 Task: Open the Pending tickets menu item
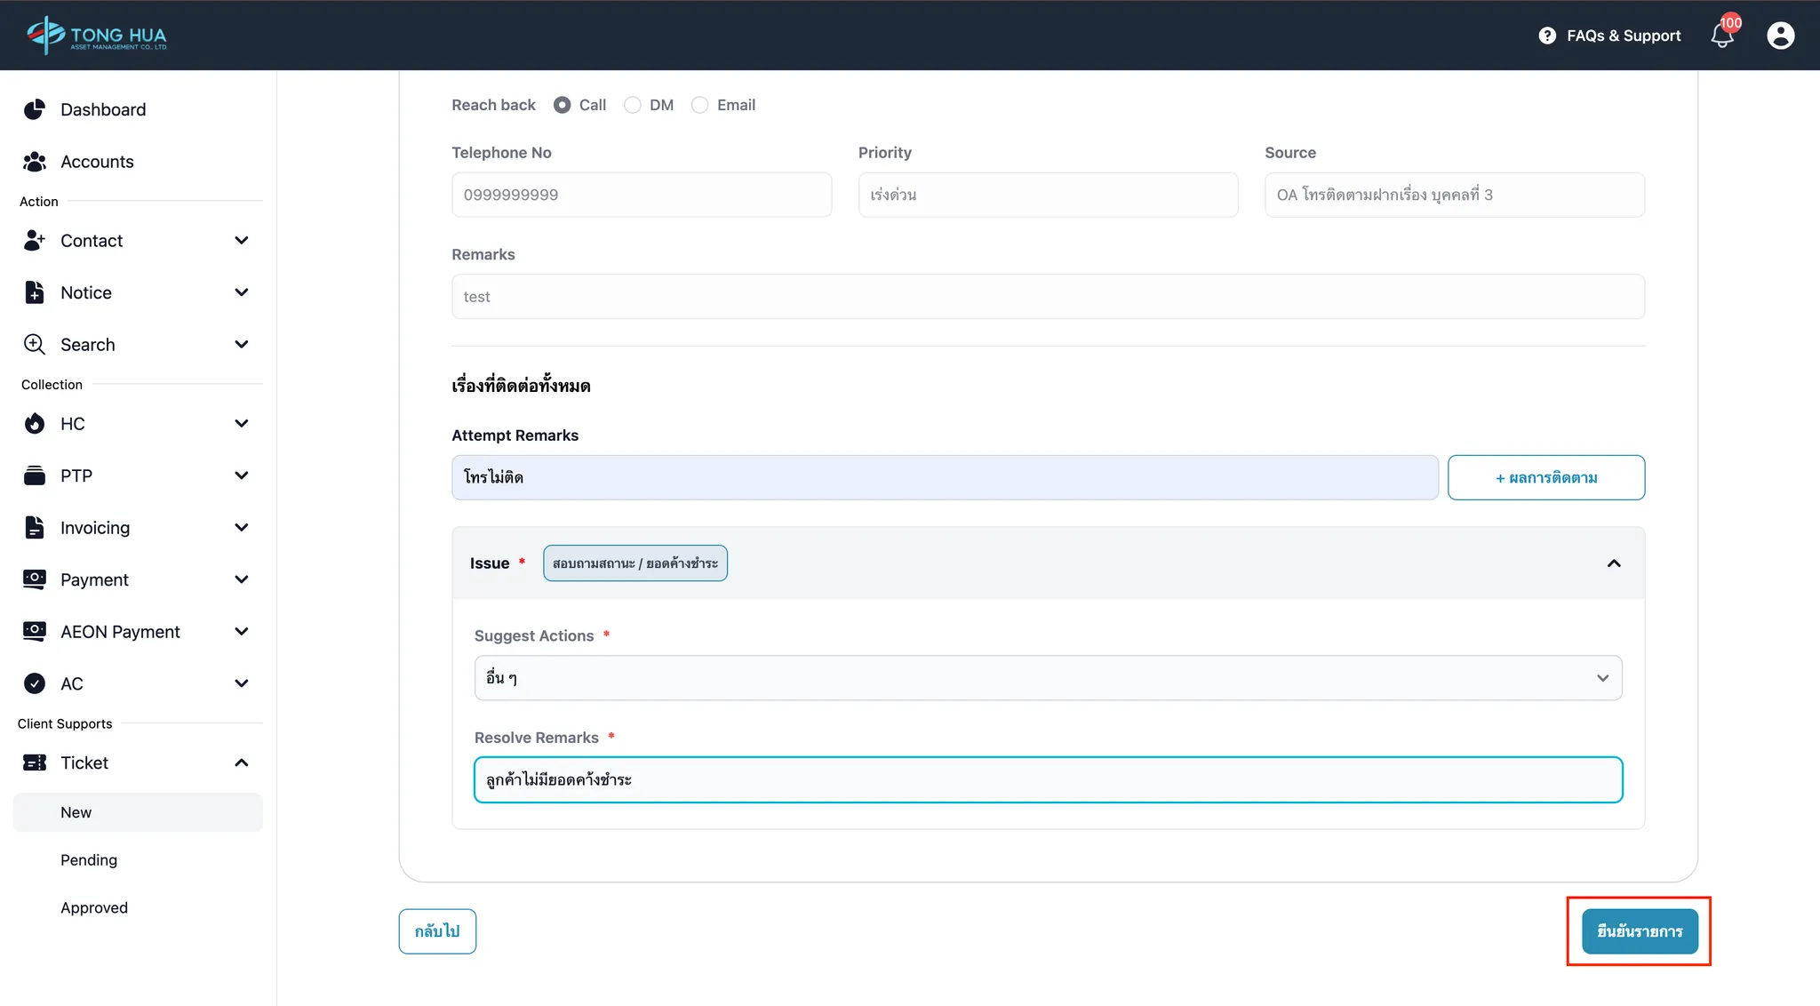coord(89,860)
